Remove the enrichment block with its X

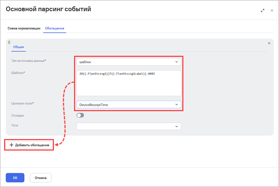coord(269,43)
